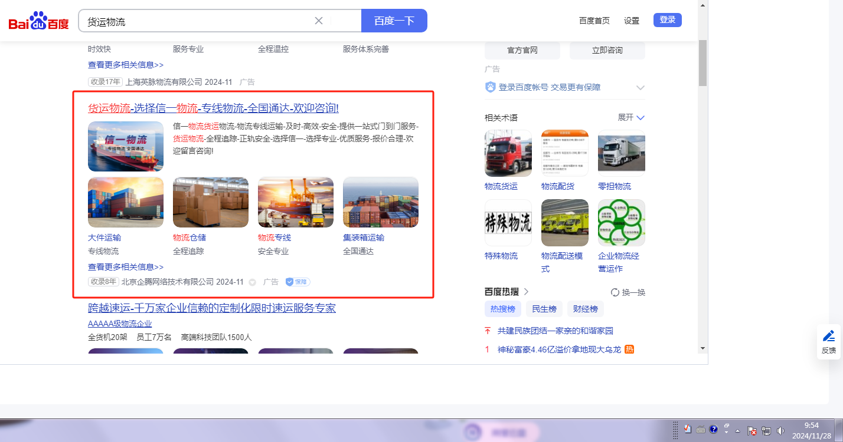Click the blue 登录 button
Screen dimensions: 843x442
click(x=667, y=20)
